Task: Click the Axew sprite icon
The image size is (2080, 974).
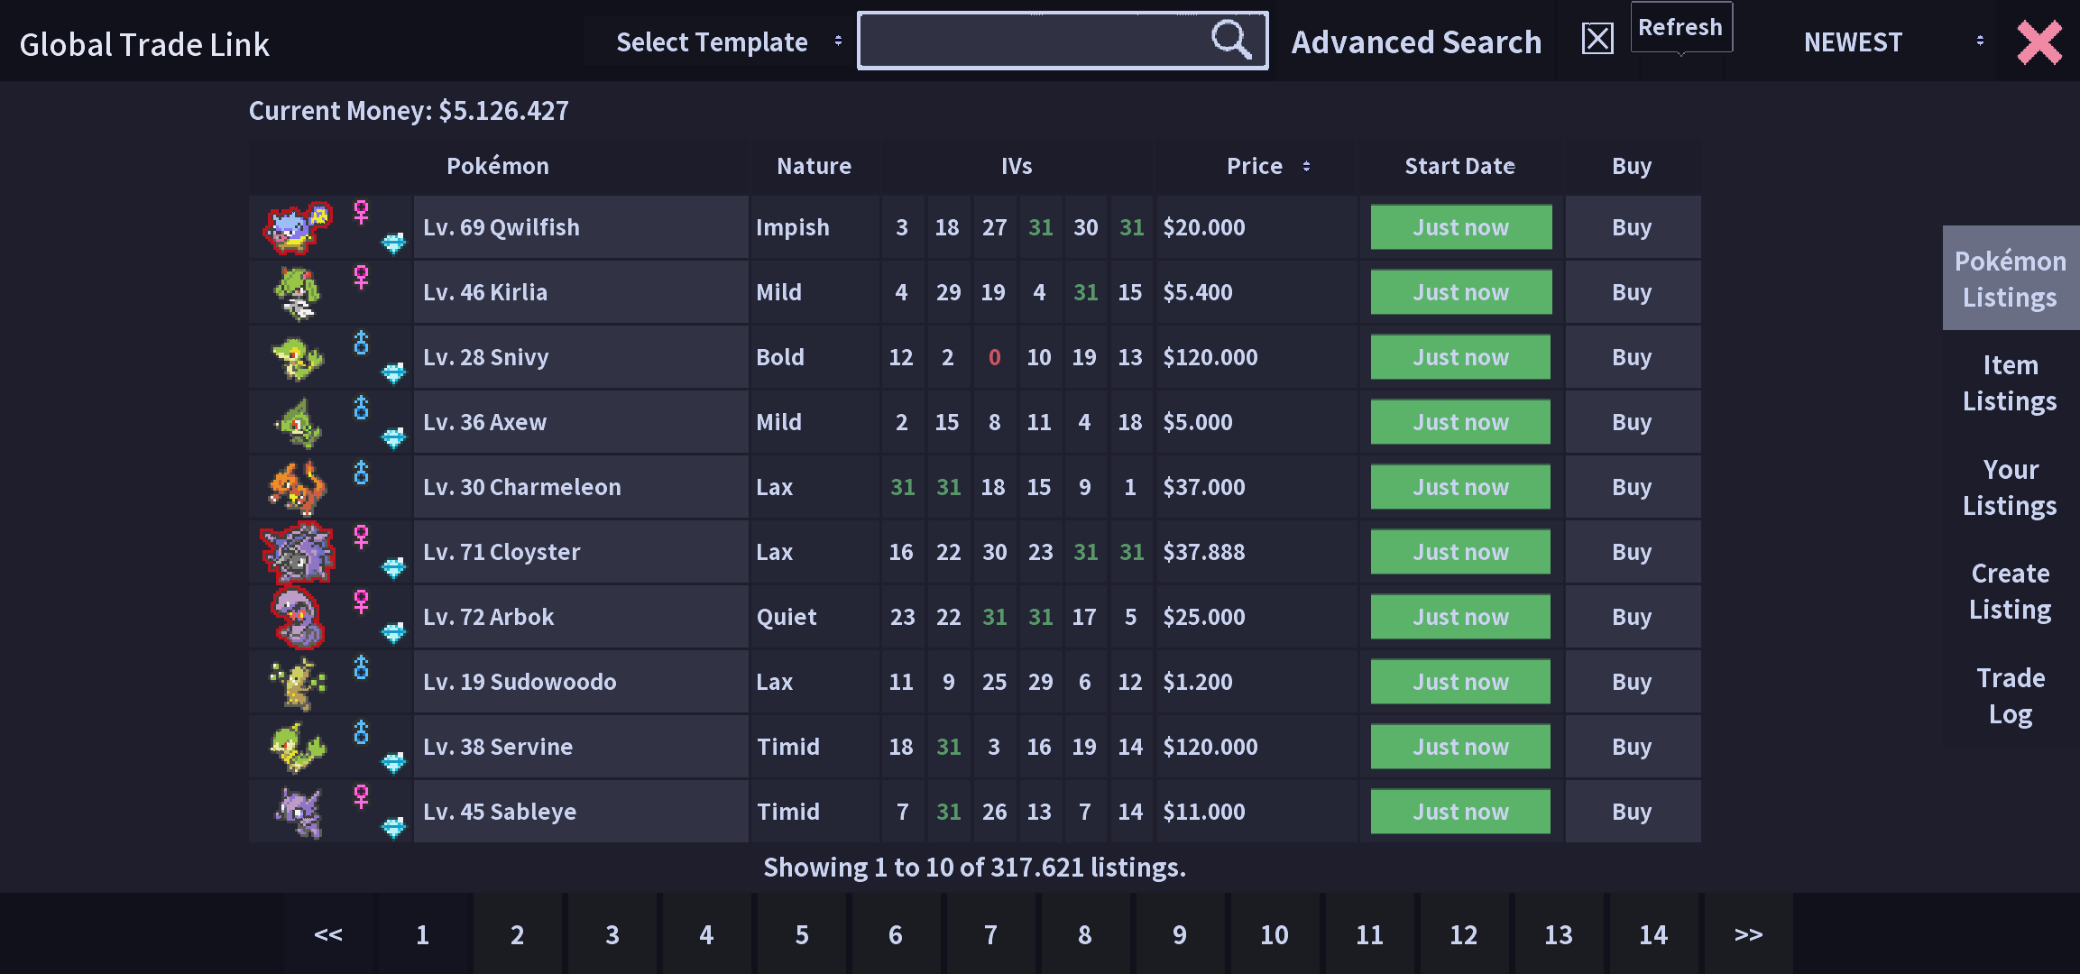Action: click(x=299, y=423)
